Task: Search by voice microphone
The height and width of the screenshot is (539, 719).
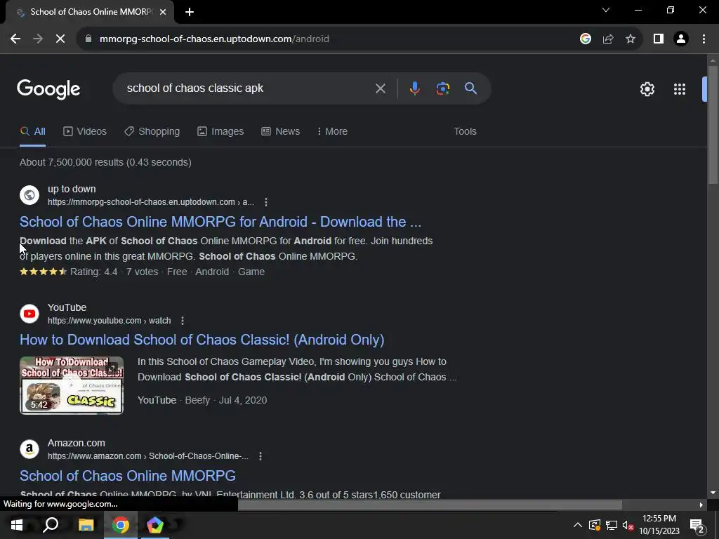Action: [414, 88]
